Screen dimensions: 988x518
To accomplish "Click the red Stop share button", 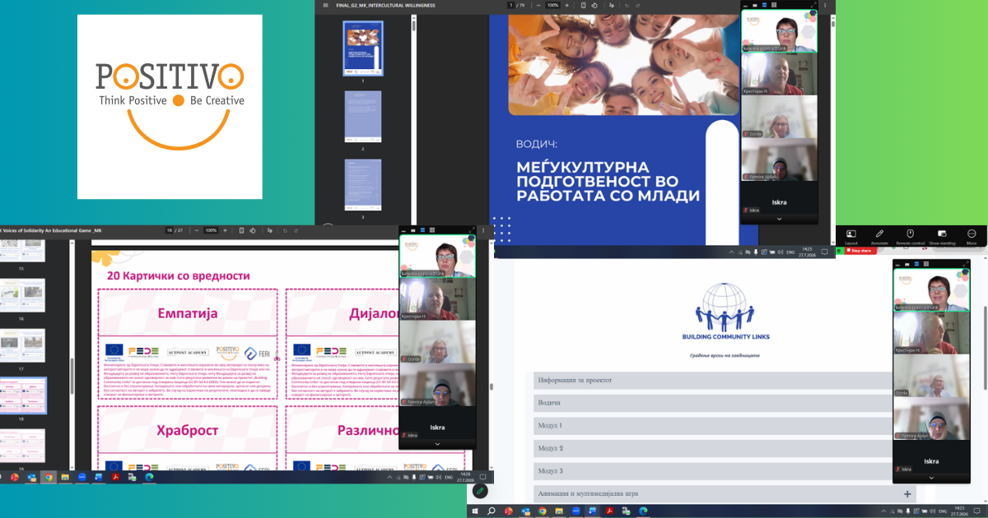I will point(860,251).
